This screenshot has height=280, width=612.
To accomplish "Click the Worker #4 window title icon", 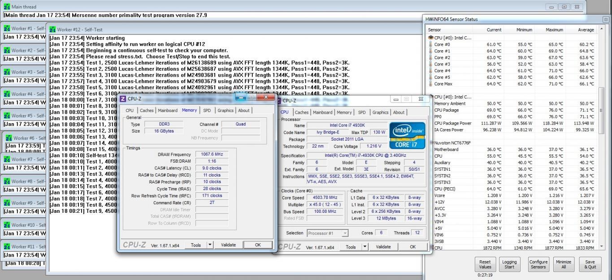I will pyautogui.click(x=6, y=94).
